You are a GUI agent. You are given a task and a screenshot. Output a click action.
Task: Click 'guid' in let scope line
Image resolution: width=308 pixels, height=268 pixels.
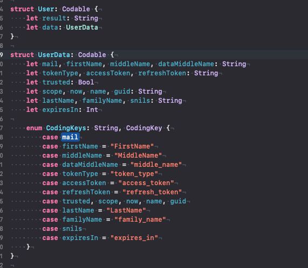(x=122, y=91)
